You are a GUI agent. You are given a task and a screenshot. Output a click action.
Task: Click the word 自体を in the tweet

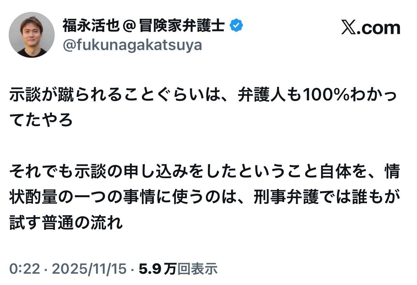[x=339, y=173]
